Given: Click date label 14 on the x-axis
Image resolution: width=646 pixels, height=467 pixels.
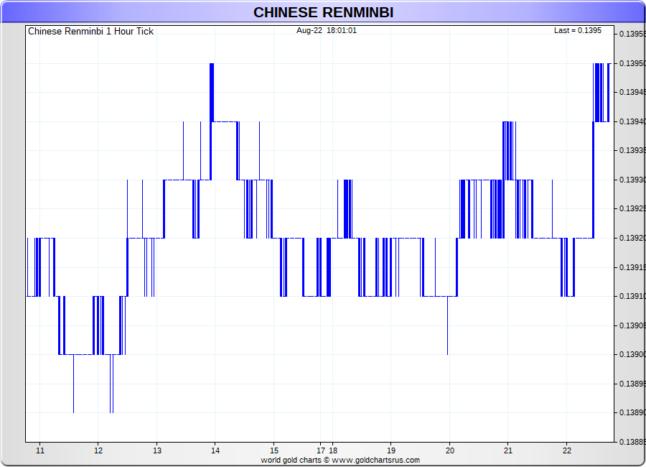Looking at the screenshot, I should (x=215, y=450).
